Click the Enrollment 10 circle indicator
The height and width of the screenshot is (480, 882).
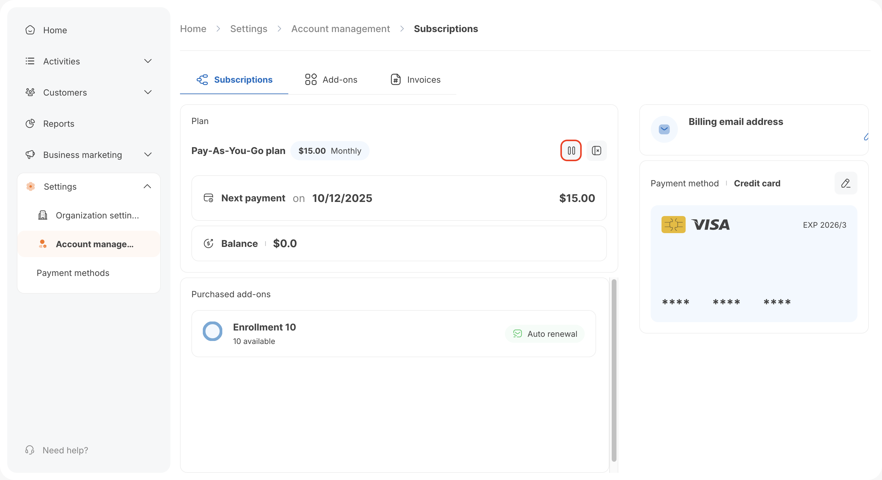click(x=212, y=331)
